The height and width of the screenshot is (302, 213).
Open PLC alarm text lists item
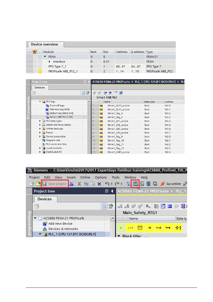coord(56,144)
